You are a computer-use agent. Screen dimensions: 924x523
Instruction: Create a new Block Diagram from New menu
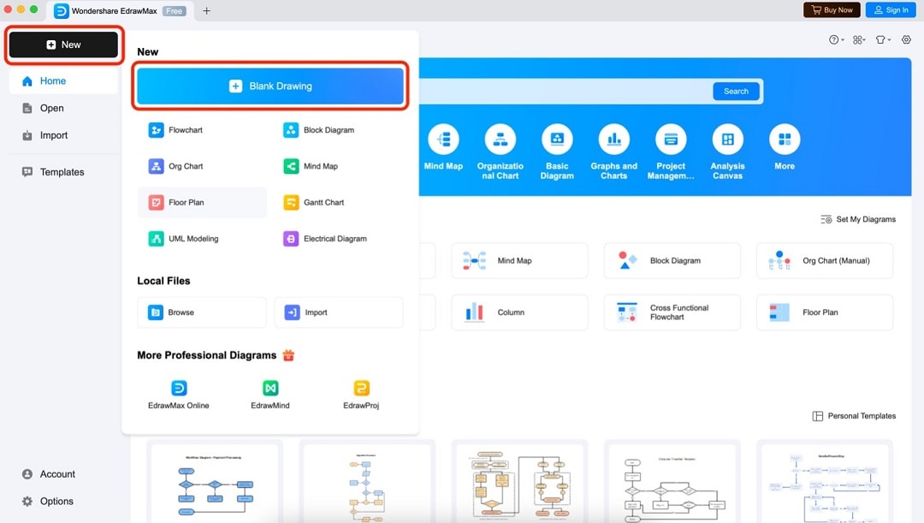click(338, 130)
